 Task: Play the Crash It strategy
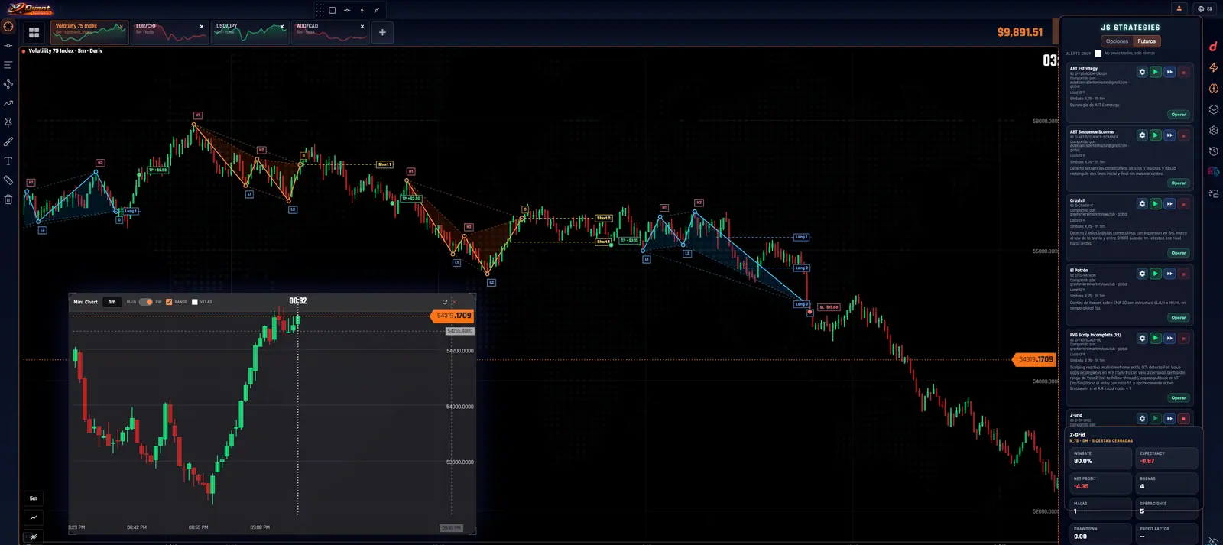[1156, 204]
